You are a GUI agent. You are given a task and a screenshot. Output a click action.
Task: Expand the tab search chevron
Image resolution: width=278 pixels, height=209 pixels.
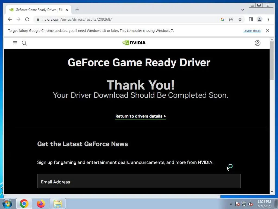(x=243, y=10)
